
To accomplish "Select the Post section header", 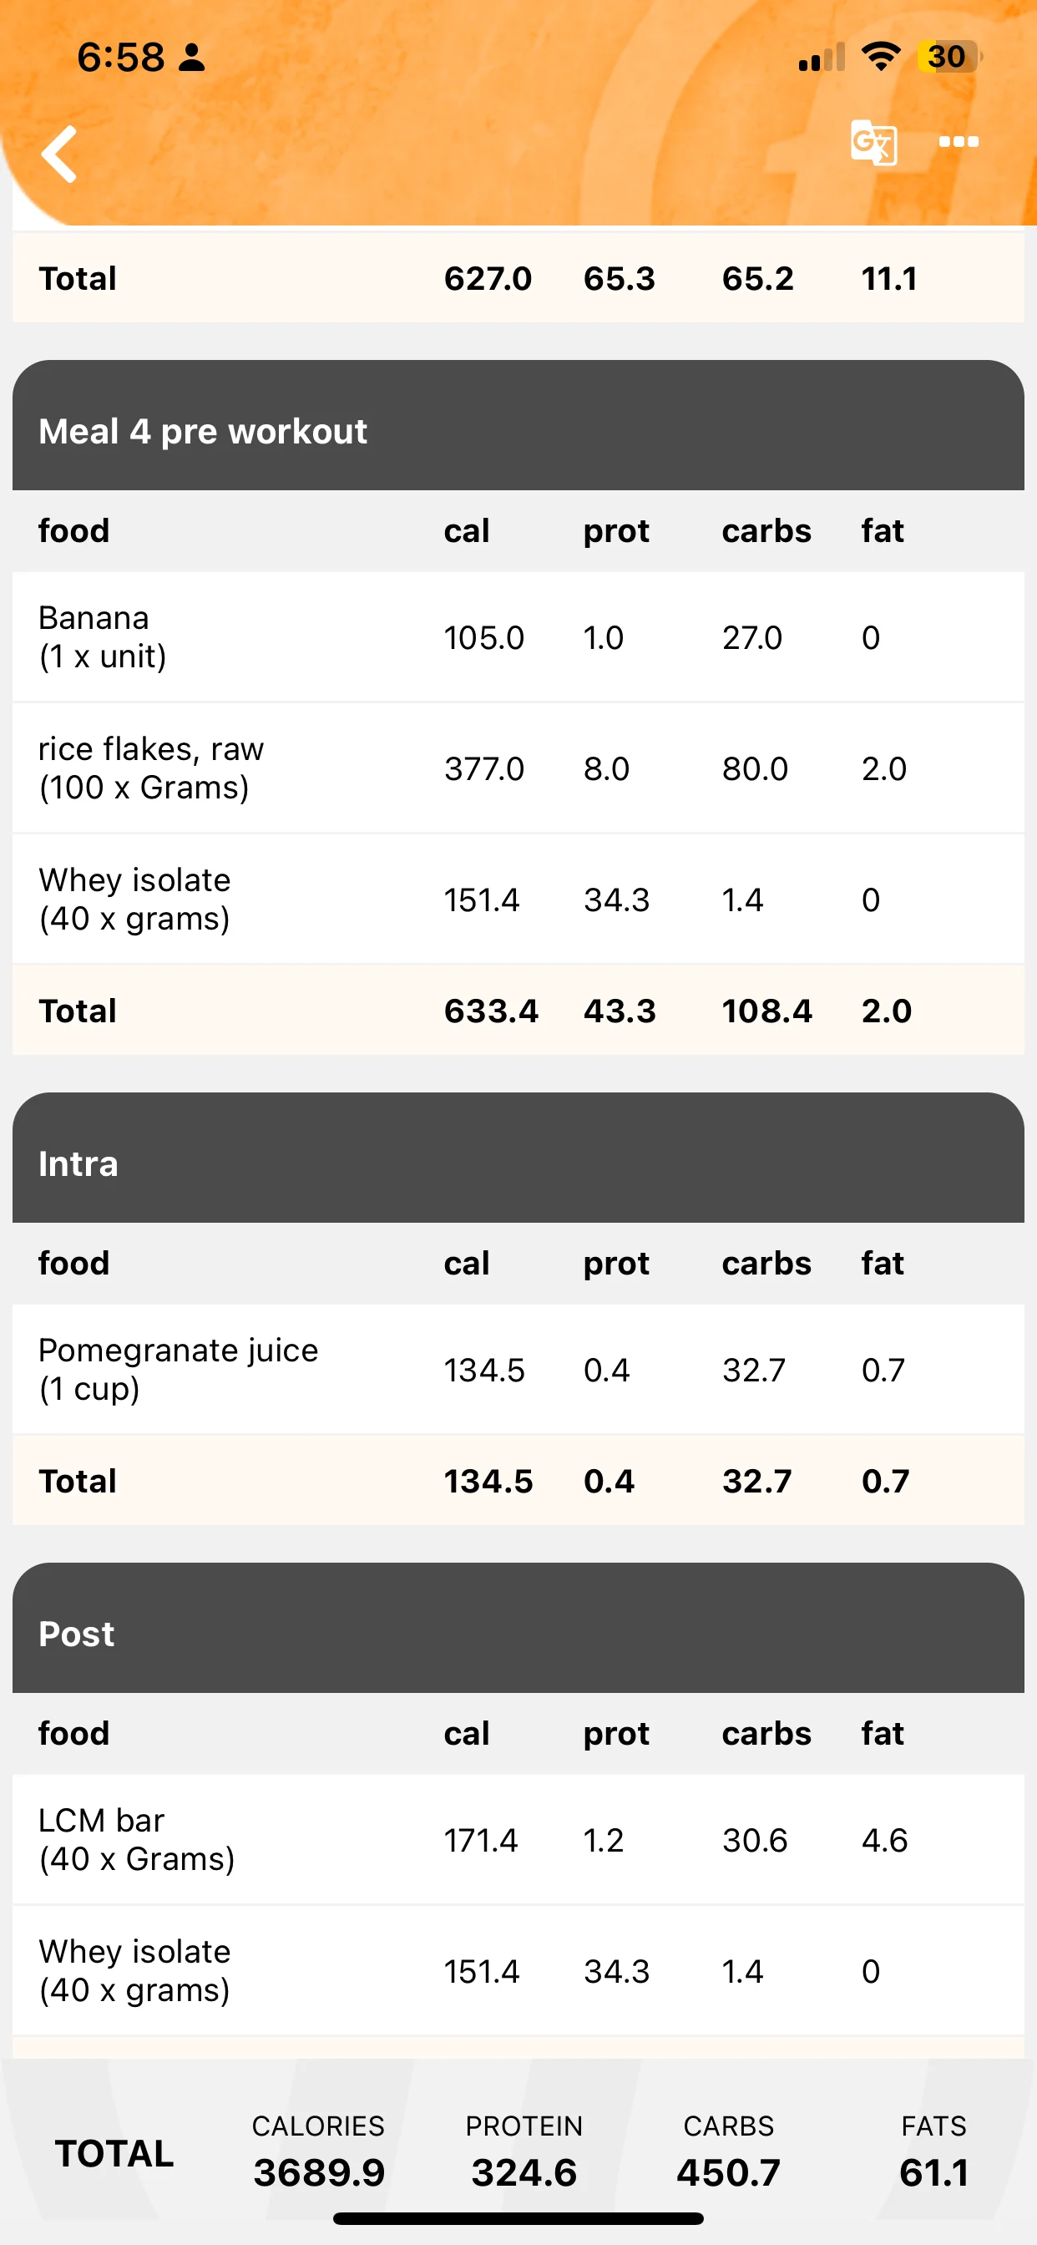I will coord(518,1628).
